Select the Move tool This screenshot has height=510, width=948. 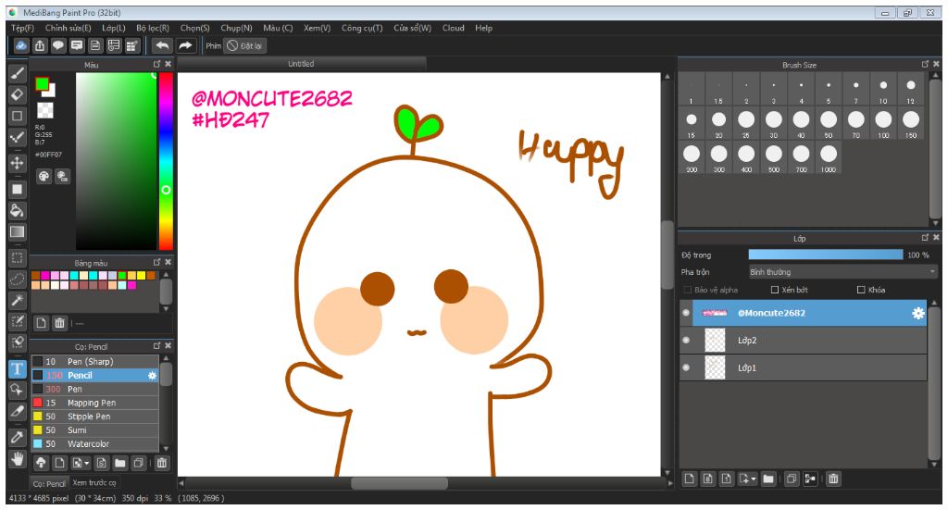click(x=18, y=163)
